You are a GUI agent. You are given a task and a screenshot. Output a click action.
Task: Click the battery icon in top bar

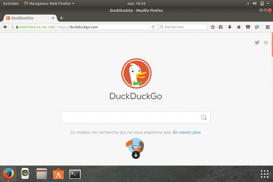click(x=262, y=4)
